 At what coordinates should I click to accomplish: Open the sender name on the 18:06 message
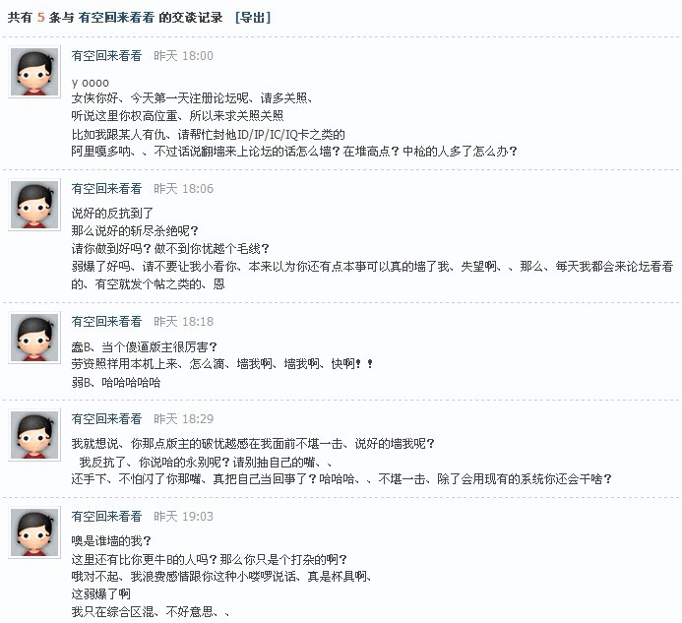point(106,188)
